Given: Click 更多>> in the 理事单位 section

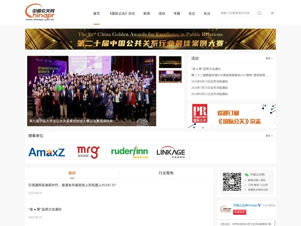Looking at the screenshot, I should (270, 136).
